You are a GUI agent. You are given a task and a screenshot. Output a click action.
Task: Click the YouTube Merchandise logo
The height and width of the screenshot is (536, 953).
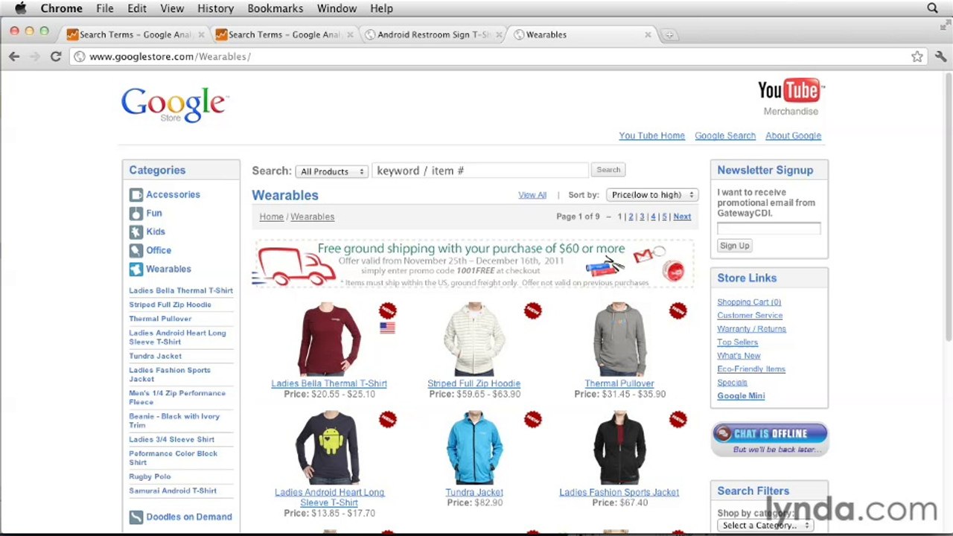pos(791,98)
